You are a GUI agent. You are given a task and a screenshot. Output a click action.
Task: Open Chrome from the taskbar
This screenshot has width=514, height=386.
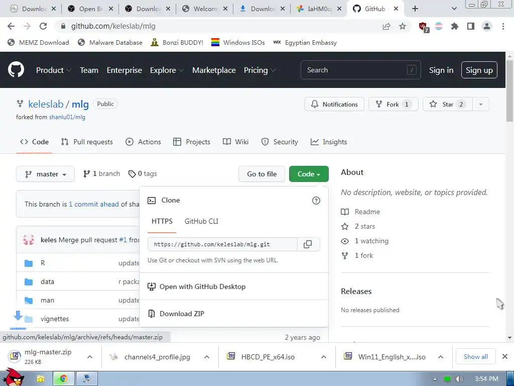point(63,378)
